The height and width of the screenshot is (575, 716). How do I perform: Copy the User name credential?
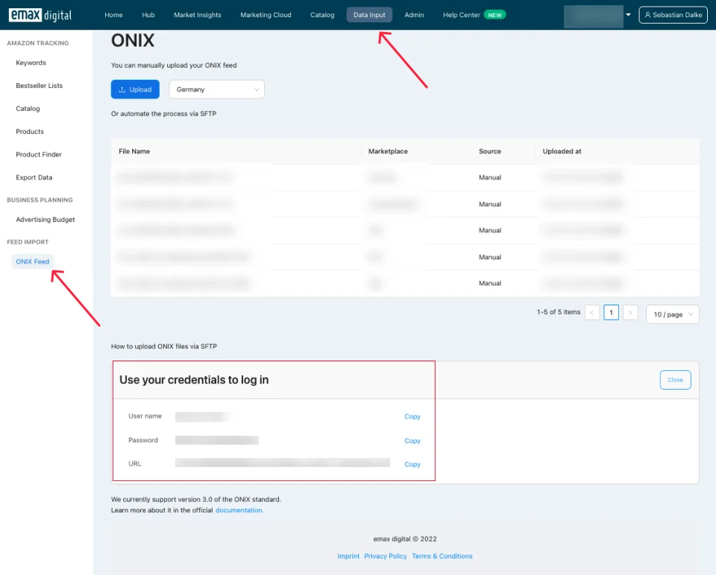coord(412,417)
